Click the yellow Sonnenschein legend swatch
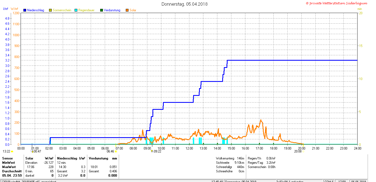The height and width of the screenshot is (182, 376). pos(50,10)
